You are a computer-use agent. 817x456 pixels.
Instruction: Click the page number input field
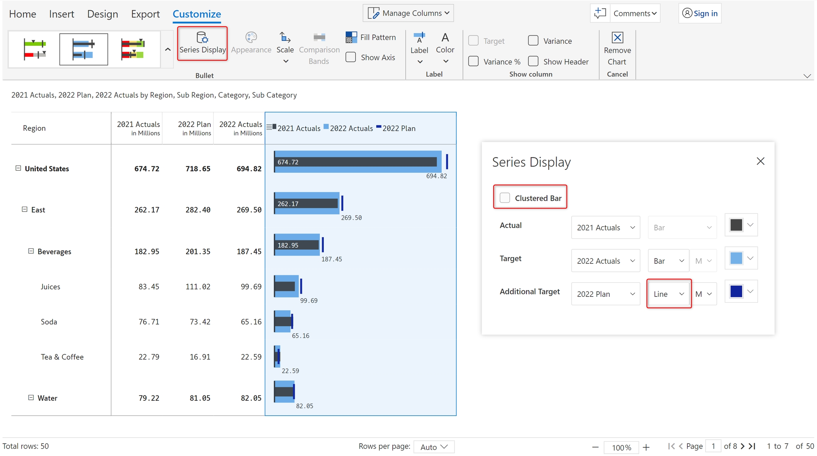713,446
